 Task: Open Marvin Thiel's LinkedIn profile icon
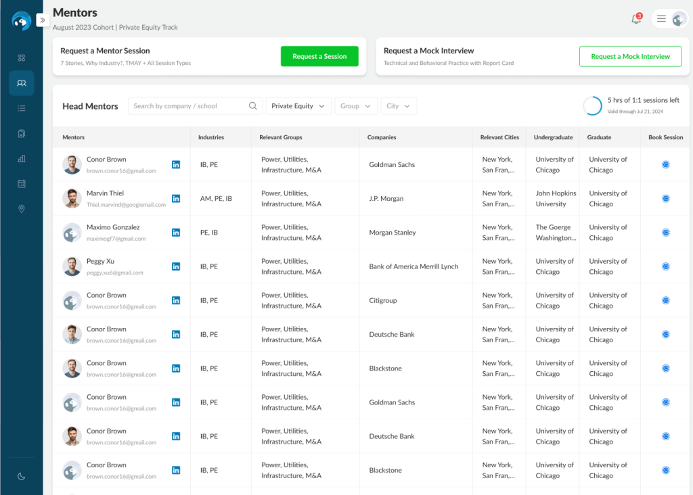pyautogui.click(x=176, y=199)
